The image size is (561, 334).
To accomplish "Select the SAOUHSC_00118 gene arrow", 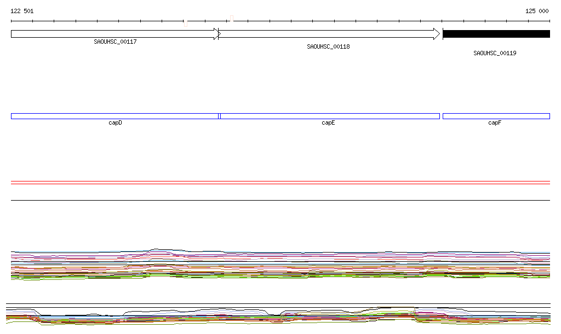I will tap(328, 34).
